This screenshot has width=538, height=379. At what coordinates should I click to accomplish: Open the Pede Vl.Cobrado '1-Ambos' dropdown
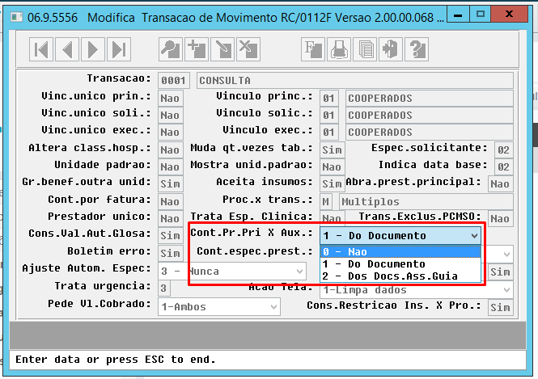click(x=273, y=307)
